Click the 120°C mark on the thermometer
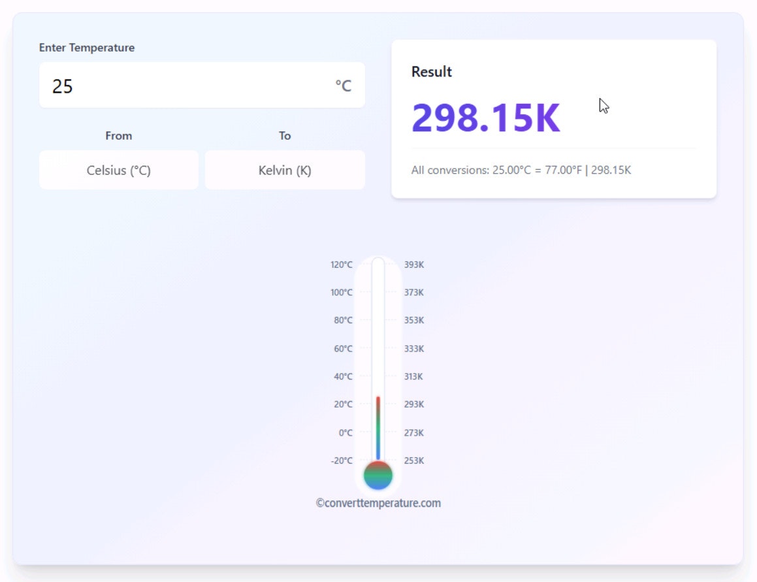Screen dimensions: 757x582 [x=342, y=265]
